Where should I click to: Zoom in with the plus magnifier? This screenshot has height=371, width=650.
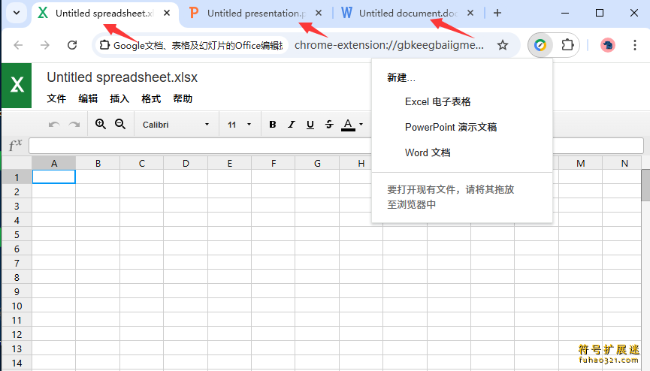pos(101,124)
